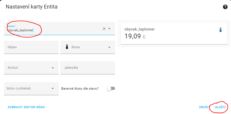Click the obyvak_teplomer name in the preview card
This screenshot has width=231, height=114.
139,29
